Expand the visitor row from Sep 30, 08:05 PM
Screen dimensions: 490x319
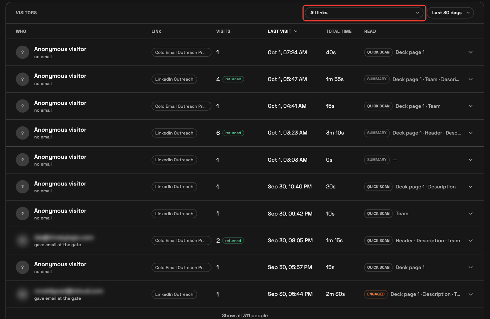(x=470, y=240)
